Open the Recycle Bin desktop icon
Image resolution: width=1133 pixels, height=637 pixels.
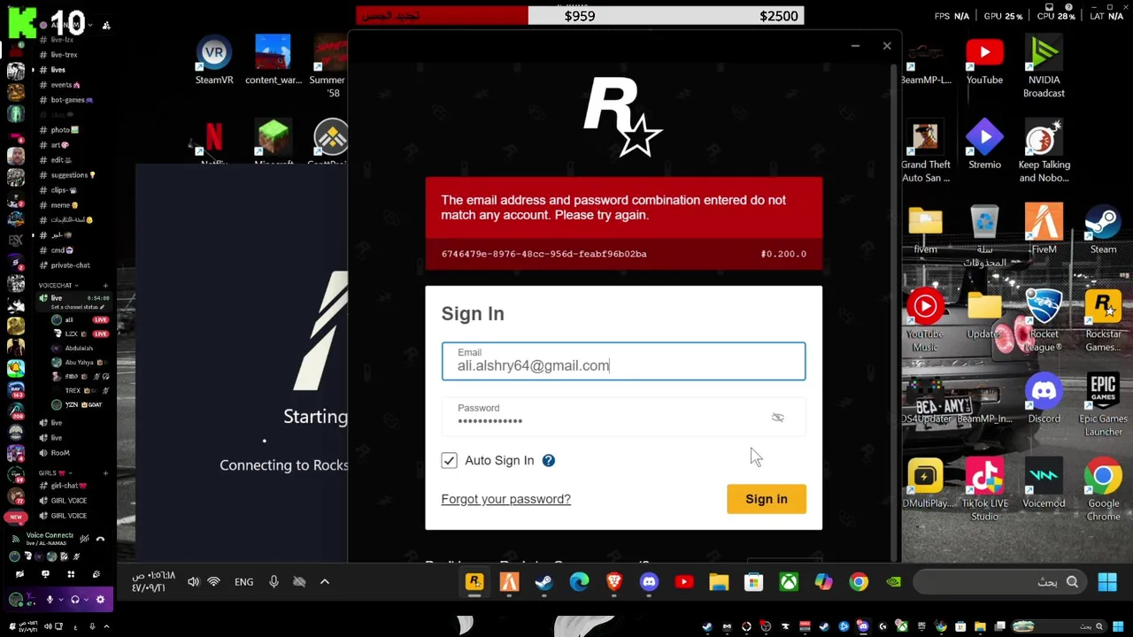point(984,237)
